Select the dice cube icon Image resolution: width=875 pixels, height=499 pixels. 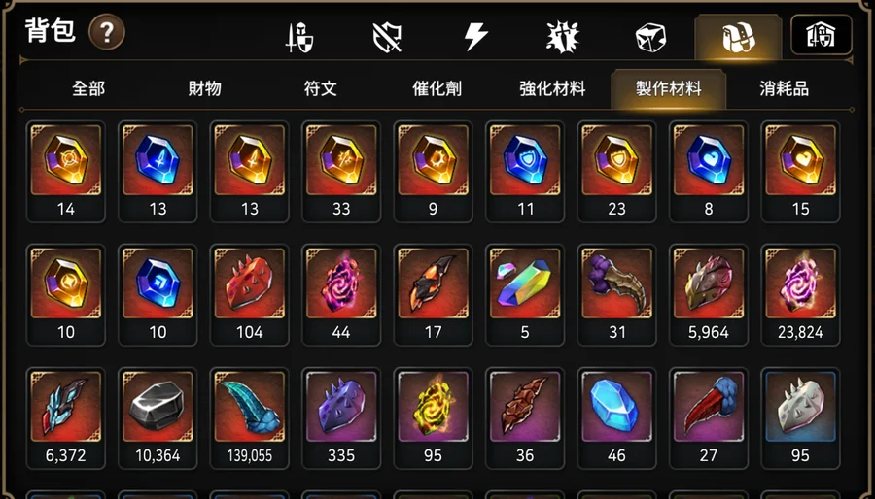click(650, 38)
